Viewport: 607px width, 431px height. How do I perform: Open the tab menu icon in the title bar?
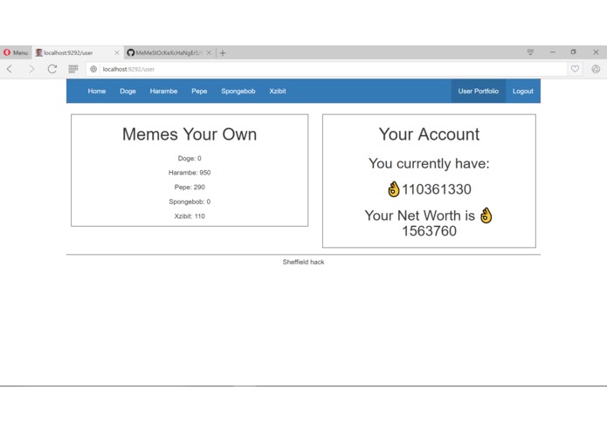coord(530,51)
